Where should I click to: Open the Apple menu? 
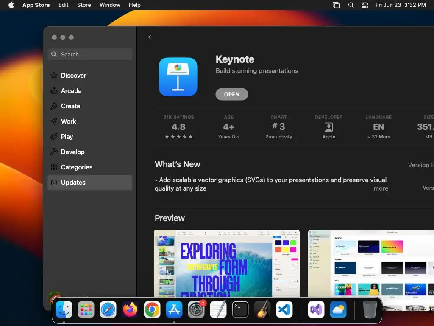pyautogui.click(x=11, y=5)
